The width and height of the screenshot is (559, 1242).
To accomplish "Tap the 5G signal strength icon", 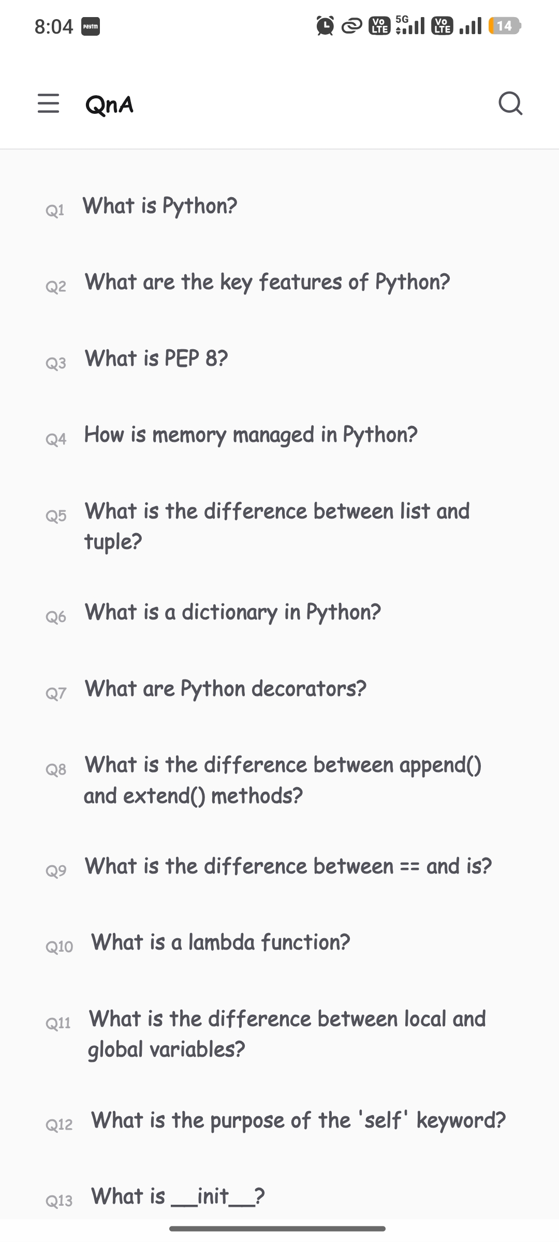I will [410, 25].
